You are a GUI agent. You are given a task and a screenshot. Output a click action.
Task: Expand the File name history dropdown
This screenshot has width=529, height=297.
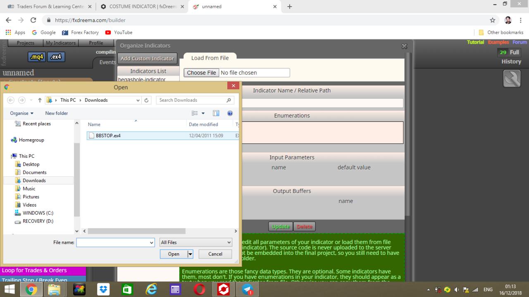tap(152, 243)
